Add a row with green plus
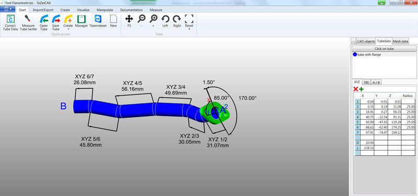The image size is (418, 196). point(361,89)
